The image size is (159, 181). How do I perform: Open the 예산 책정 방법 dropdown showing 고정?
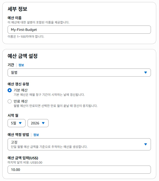tap(79, 144)
